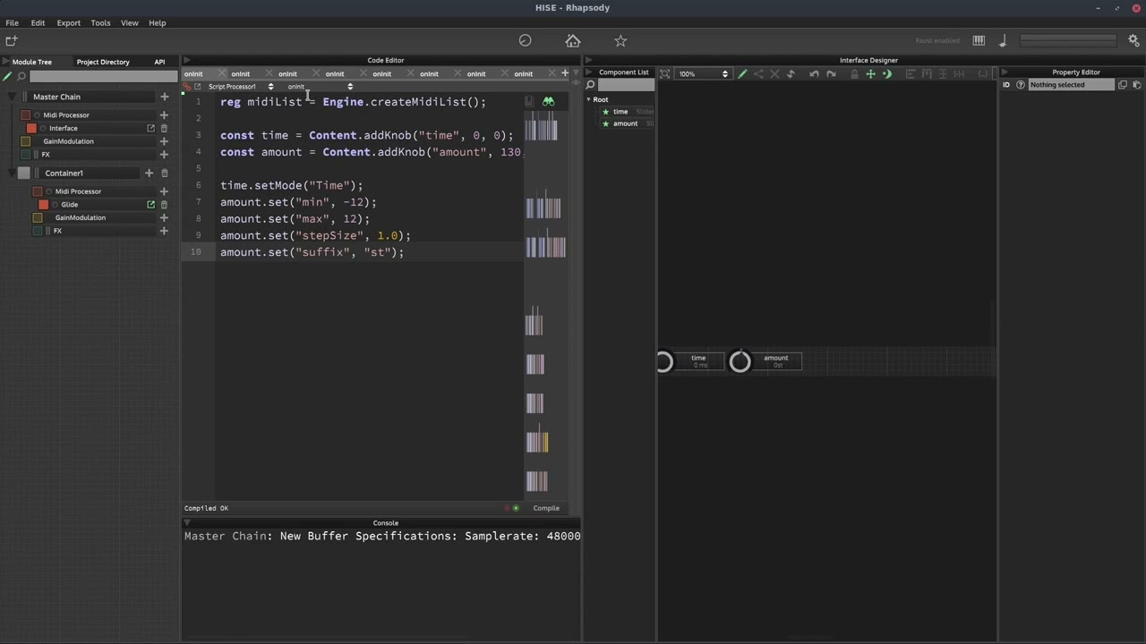Toggle bypass circle on Interface module

[x=42, y=128]
